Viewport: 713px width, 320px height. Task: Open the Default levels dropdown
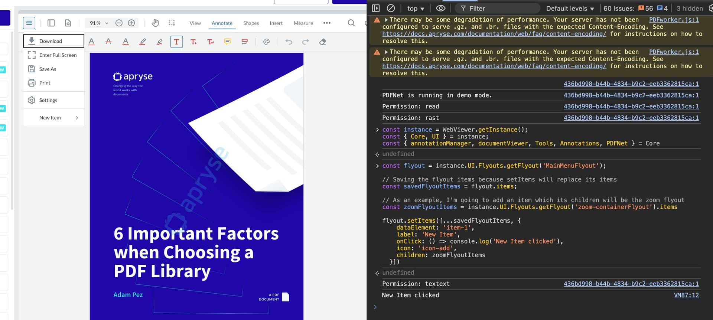tap(570, 9)
